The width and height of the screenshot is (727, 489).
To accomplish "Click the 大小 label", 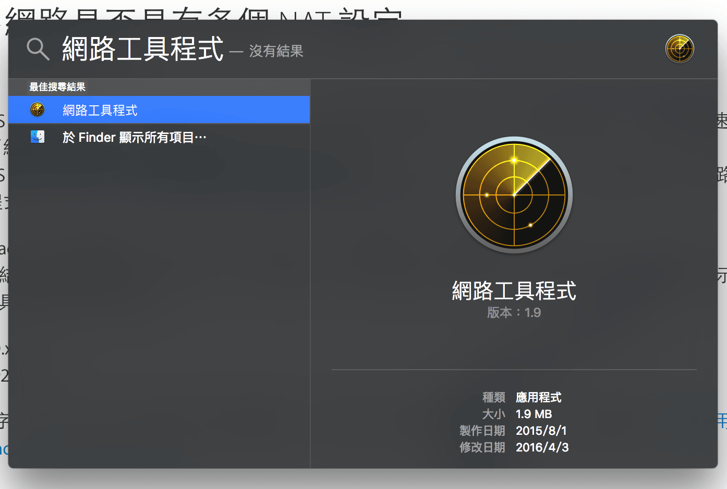I will 494,414.
